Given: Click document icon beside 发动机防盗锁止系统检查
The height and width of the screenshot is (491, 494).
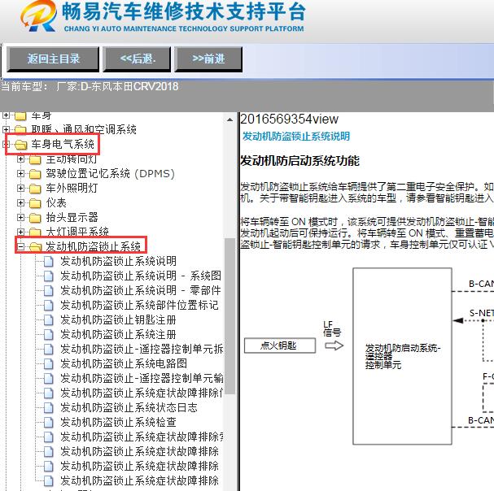Looking at the screenshot, I should click(x=49, y=423).
